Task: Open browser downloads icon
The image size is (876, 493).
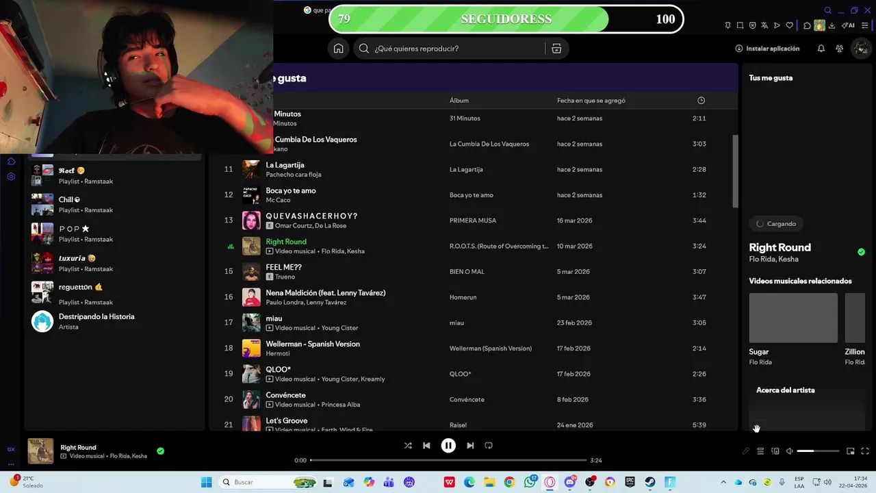Action: 832,25
